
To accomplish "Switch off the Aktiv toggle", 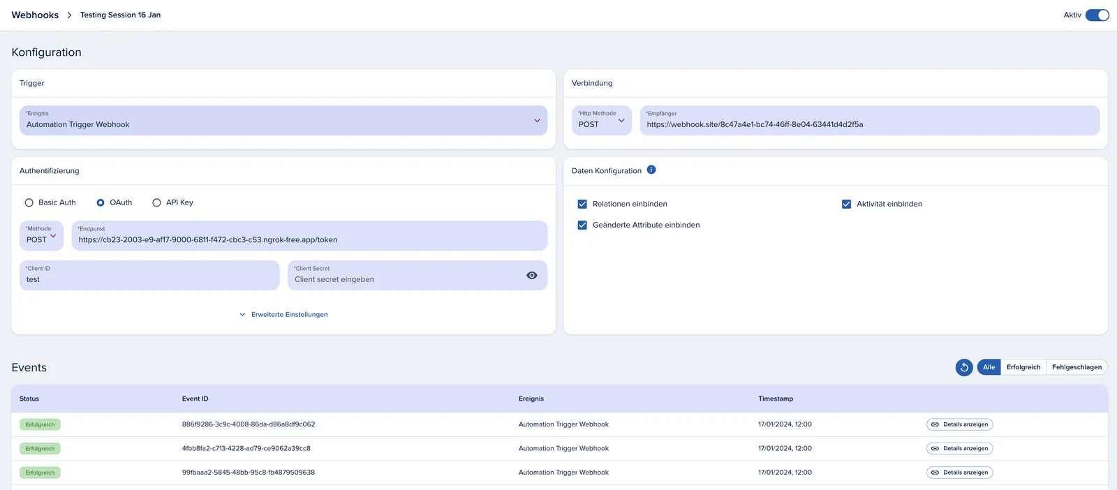I will pyautogui.click(x=1097, y=15).
